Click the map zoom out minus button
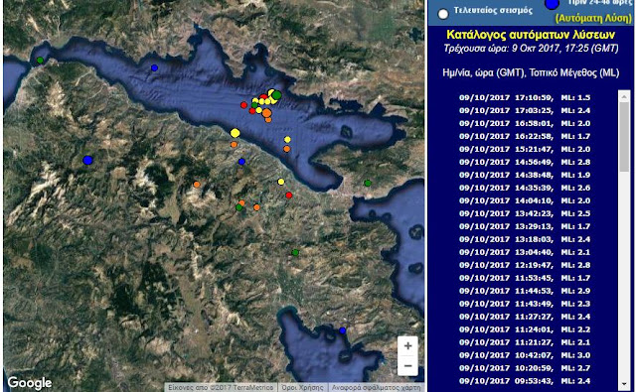636x392 pixels. pyautogui.click(x=407, y=365)
